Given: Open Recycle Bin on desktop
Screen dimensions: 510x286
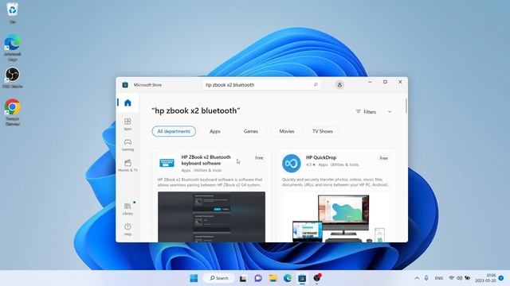Looking at the screenshot, I should (13, 13).
